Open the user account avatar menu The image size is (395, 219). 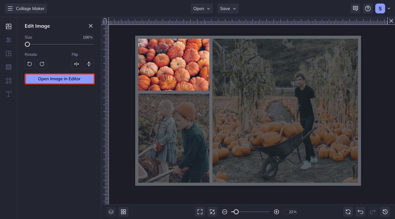pyautogui.click(x=380, y=8)
